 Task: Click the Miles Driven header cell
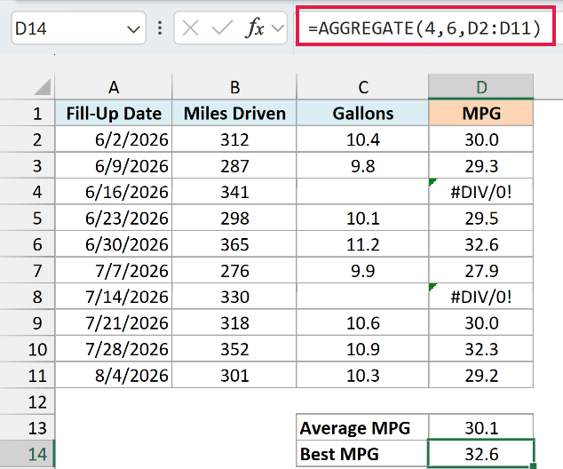tap(234, 113)
